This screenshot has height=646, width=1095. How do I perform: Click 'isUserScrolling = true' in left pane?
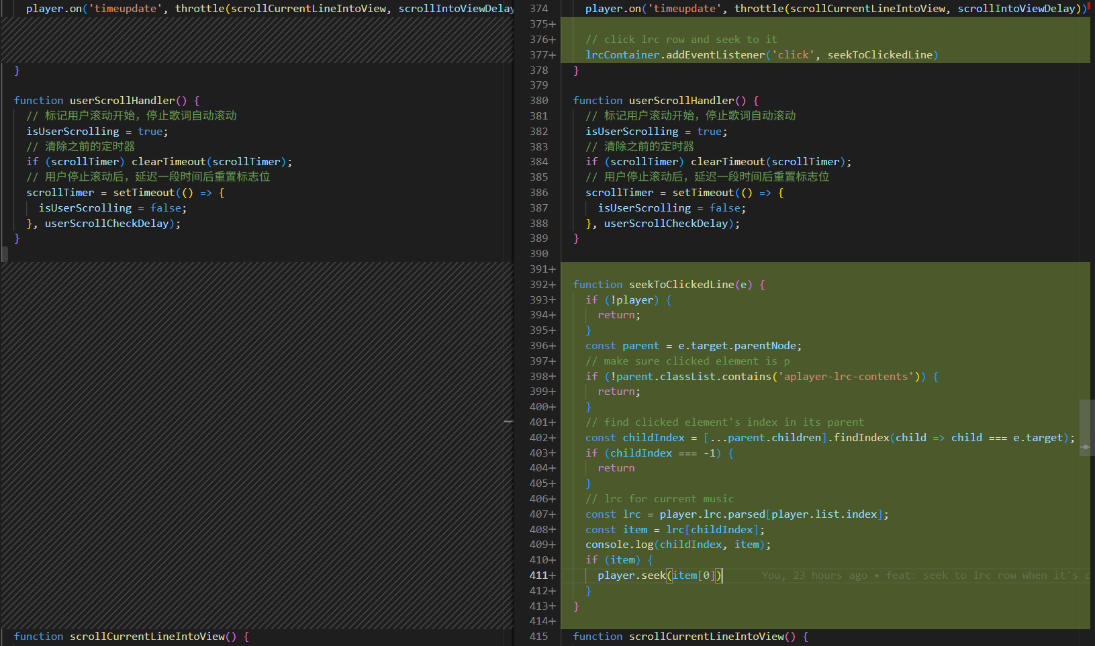95,132
